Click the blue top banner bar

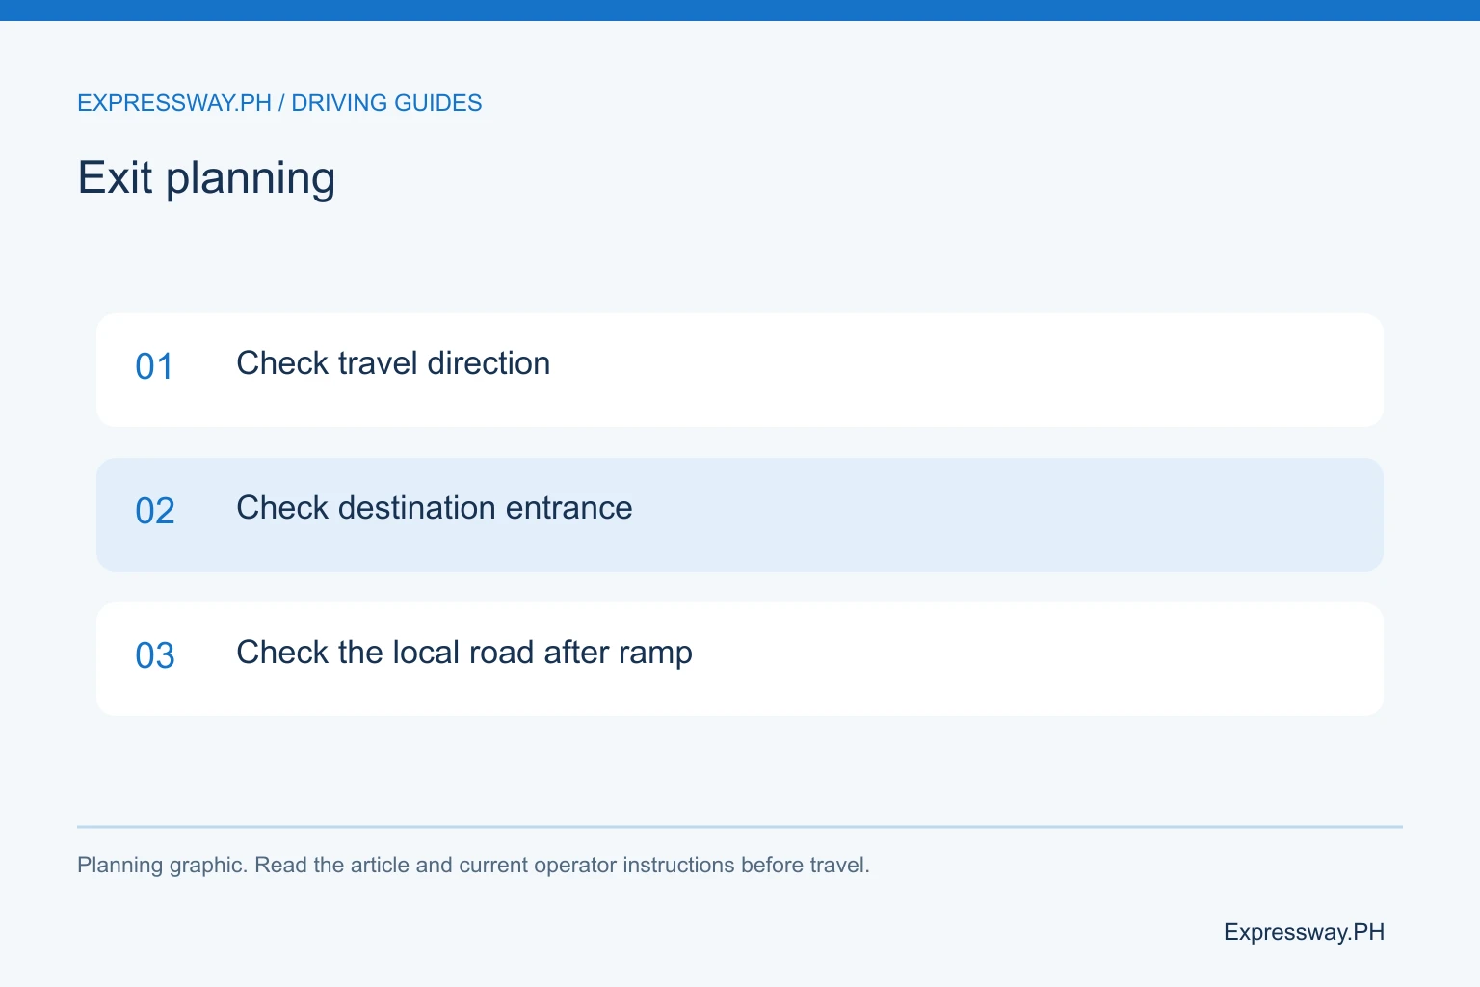pos(740,11)
